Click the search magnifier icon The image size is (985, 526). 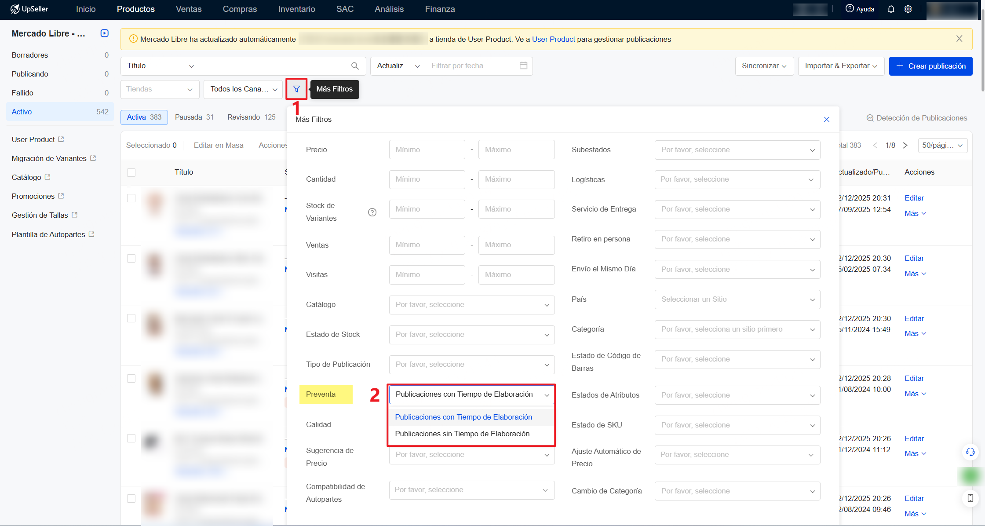(355, 66)
